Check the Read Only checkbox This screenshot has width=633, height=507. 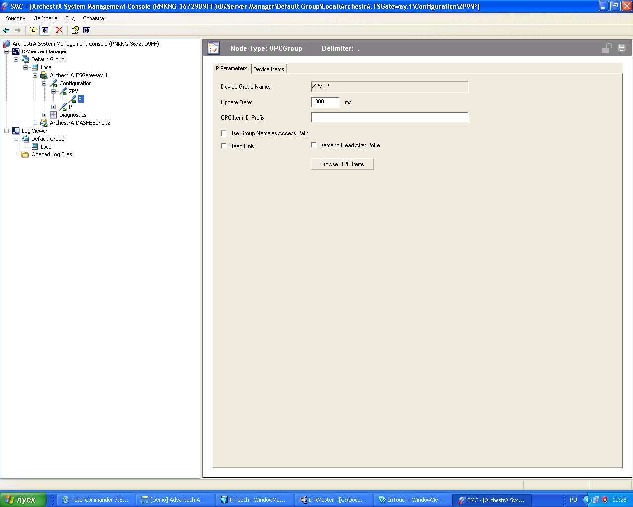tap(224, 146)
